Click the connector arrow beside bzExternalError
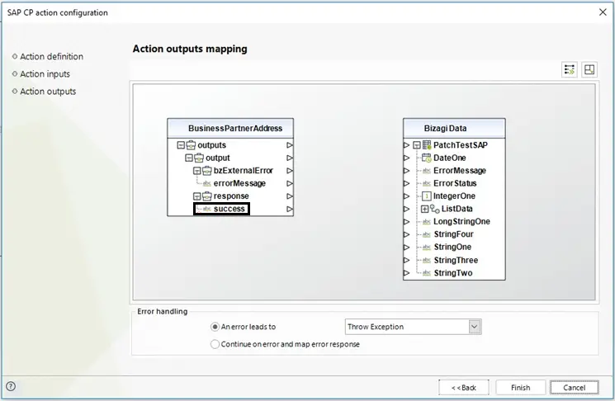The height and width of the screenshot is (401, 615). pos(290,171)
